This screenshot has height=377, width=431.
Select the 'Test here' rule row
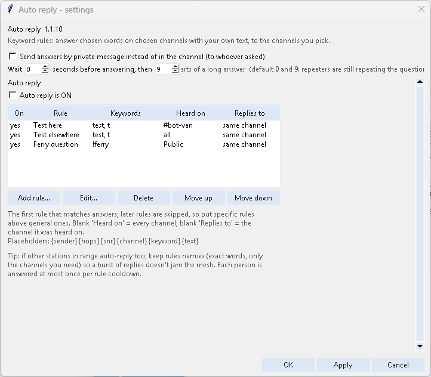(144, 125)
